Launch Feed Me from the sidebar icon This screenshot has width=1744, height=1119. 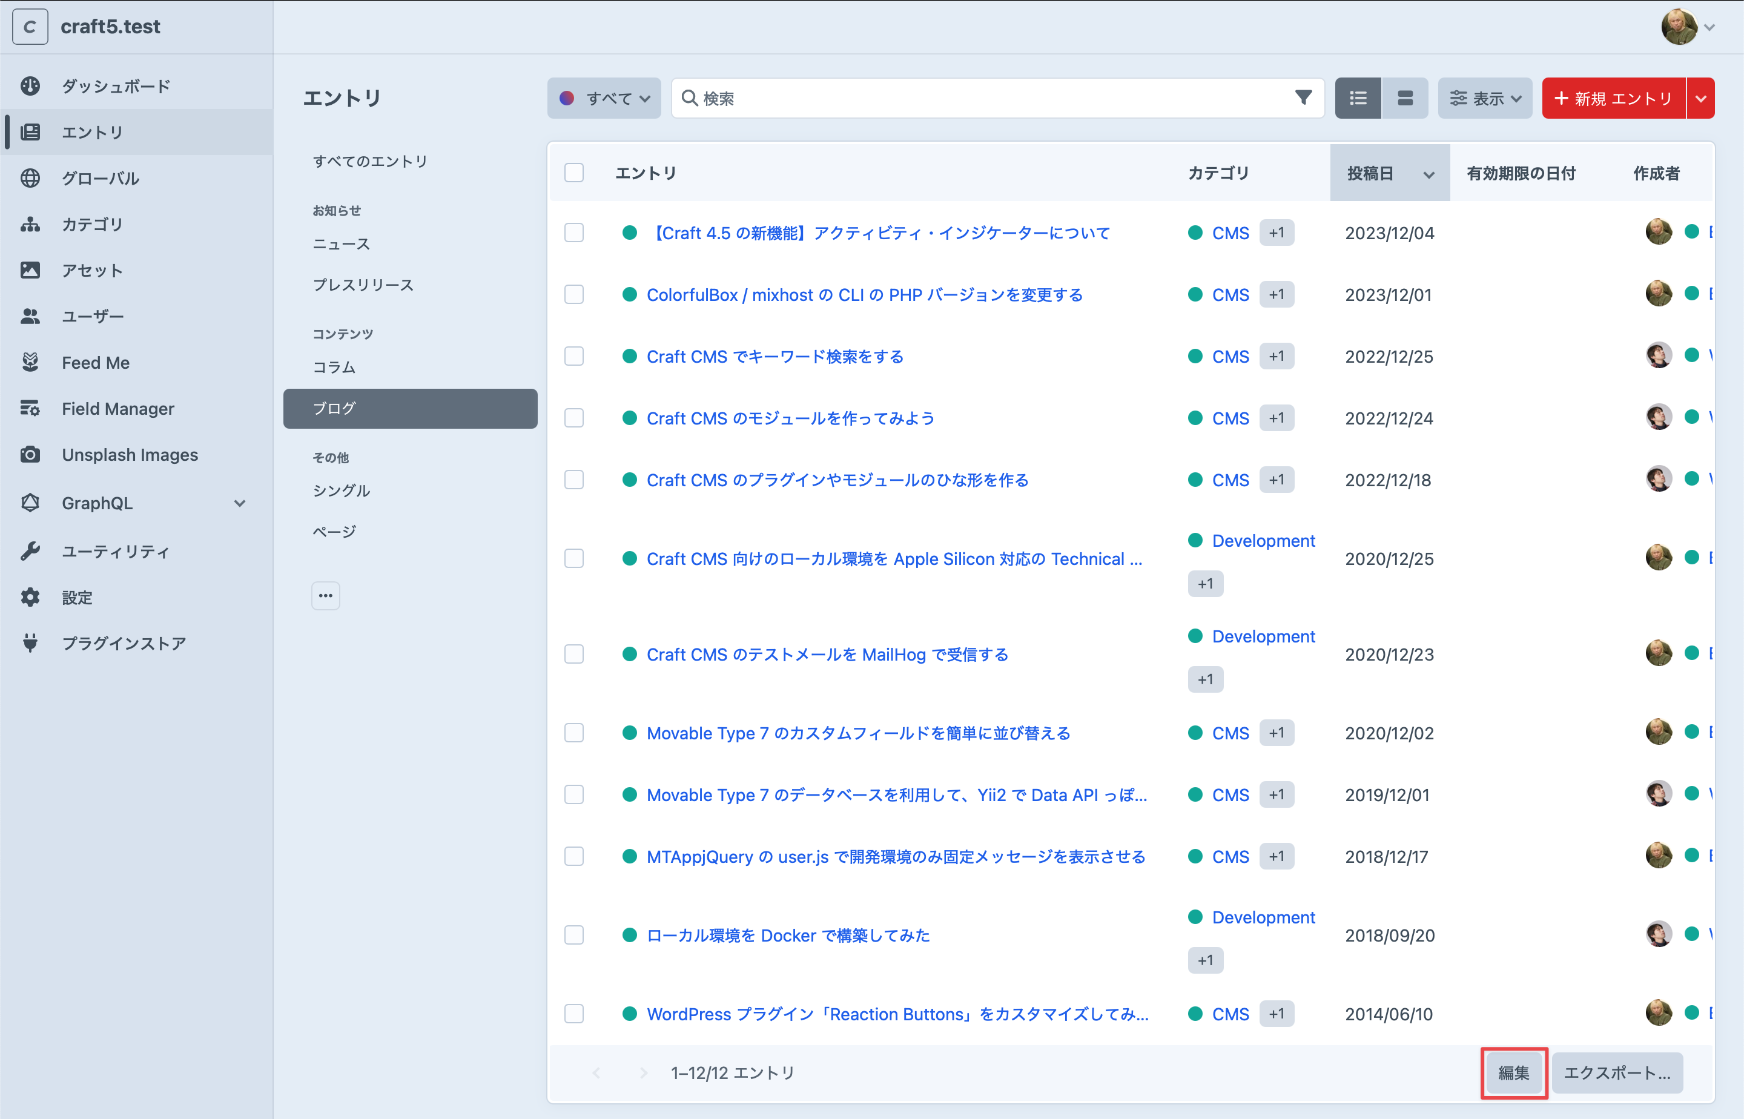click(x=30, y=362)
